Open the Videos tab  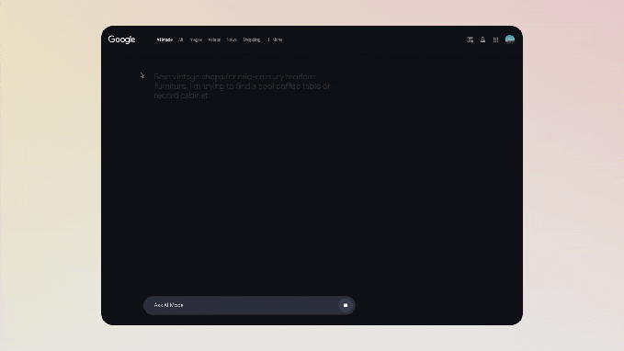(x=214, y=40)
